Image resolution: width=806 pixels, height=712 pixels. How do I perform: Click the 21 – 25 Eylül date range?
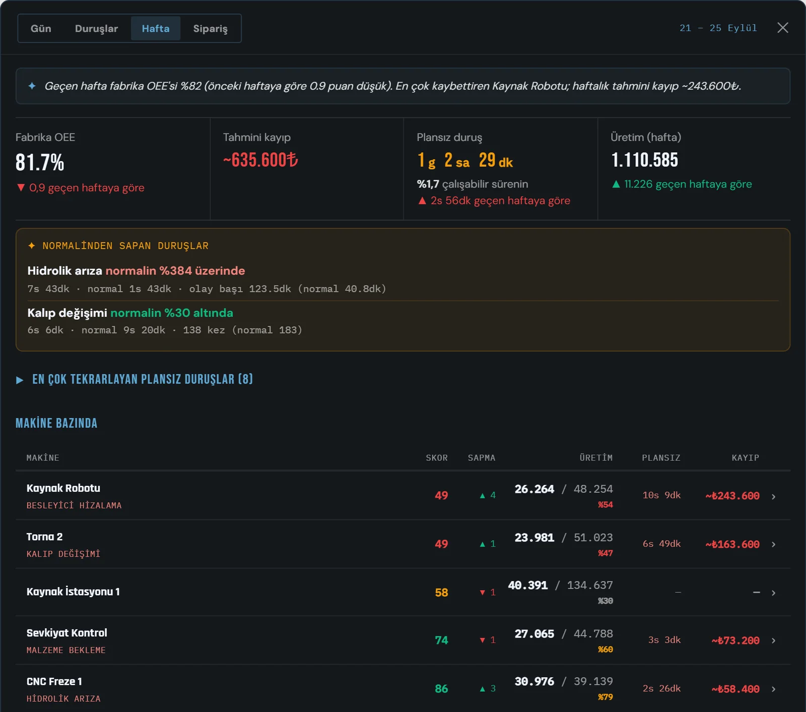point(718,28)
